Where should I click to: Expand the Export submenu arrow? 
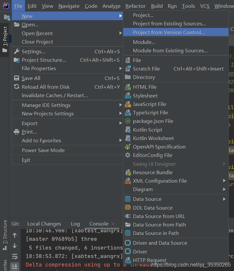tap(121, 123)
